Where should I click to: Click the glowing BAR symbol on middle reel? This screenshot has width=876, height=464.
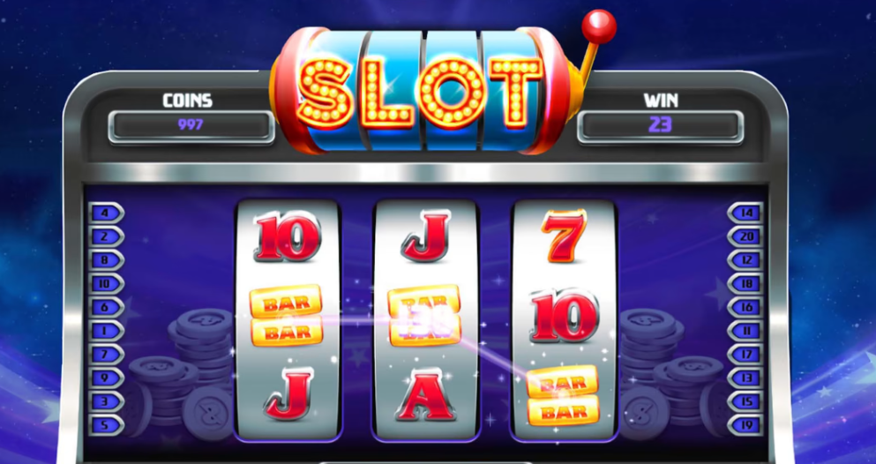point(425,316)
